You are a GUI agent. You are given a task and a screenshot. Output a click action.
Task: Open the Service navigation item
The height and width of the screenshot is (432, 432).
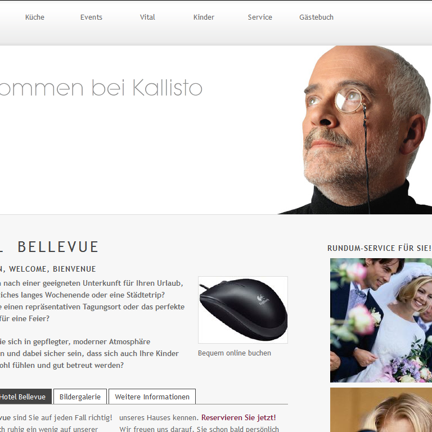point(260,17)
